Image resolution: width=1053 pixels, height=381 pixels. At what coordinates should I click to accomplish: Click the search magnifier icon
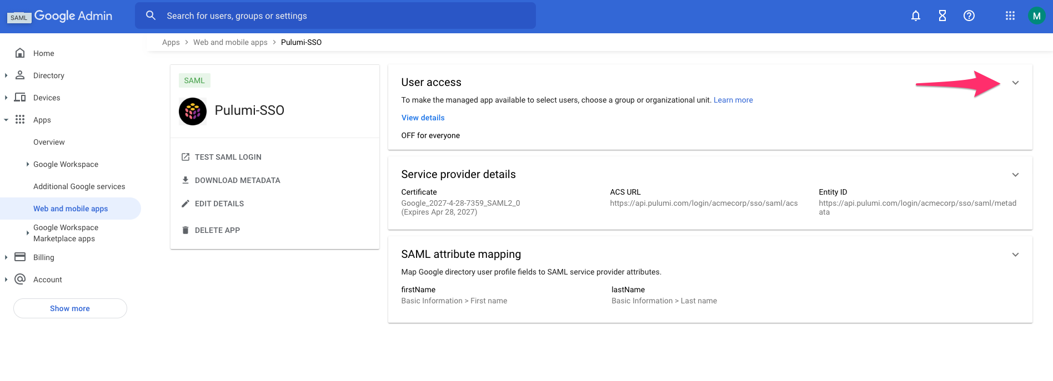coord(151,16)
